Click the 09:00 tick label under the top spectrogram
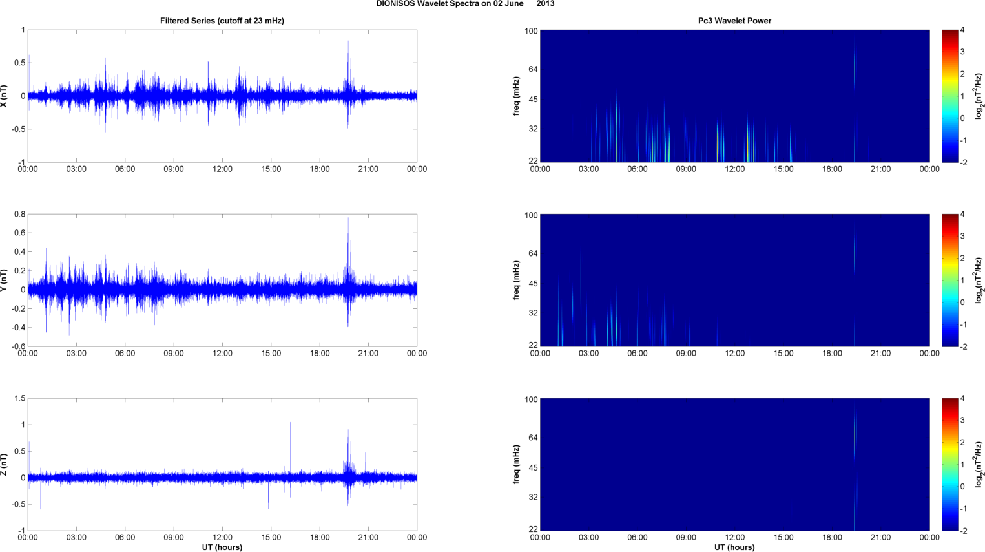 (x=686, y=169)
